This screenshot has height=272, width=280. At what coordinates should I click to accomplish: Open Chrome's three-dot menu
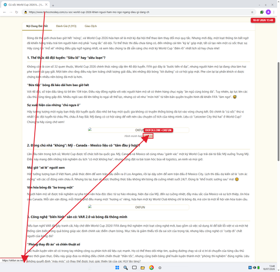pos(274,12)
